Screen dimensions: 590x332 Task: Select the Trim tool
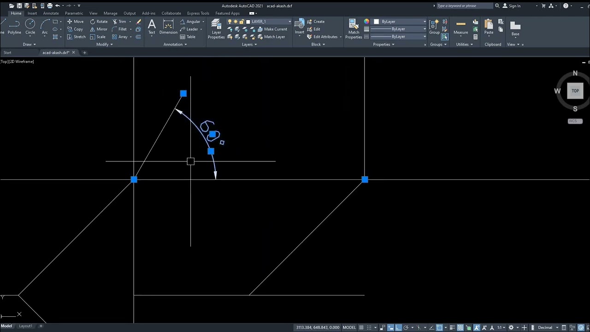point(119,22)
